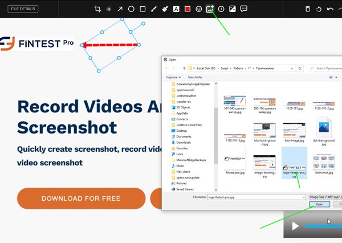Open the Organize dropdown menu
The width and height of the screenshot is (342, 243).
[173, 77]
